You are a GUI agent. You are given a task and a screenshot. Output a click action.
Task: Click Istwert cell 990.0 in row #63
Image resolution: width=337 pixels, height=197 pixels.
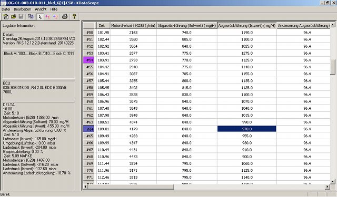(x=247, y=122)
